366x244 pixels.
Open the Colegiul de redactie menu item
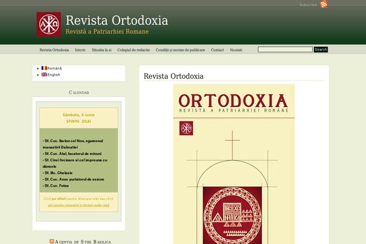(x=134, y=50)
